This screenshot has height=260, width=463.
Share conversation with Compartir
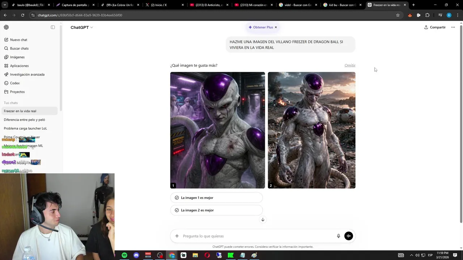pyautogui.click(x=435, y=27)
